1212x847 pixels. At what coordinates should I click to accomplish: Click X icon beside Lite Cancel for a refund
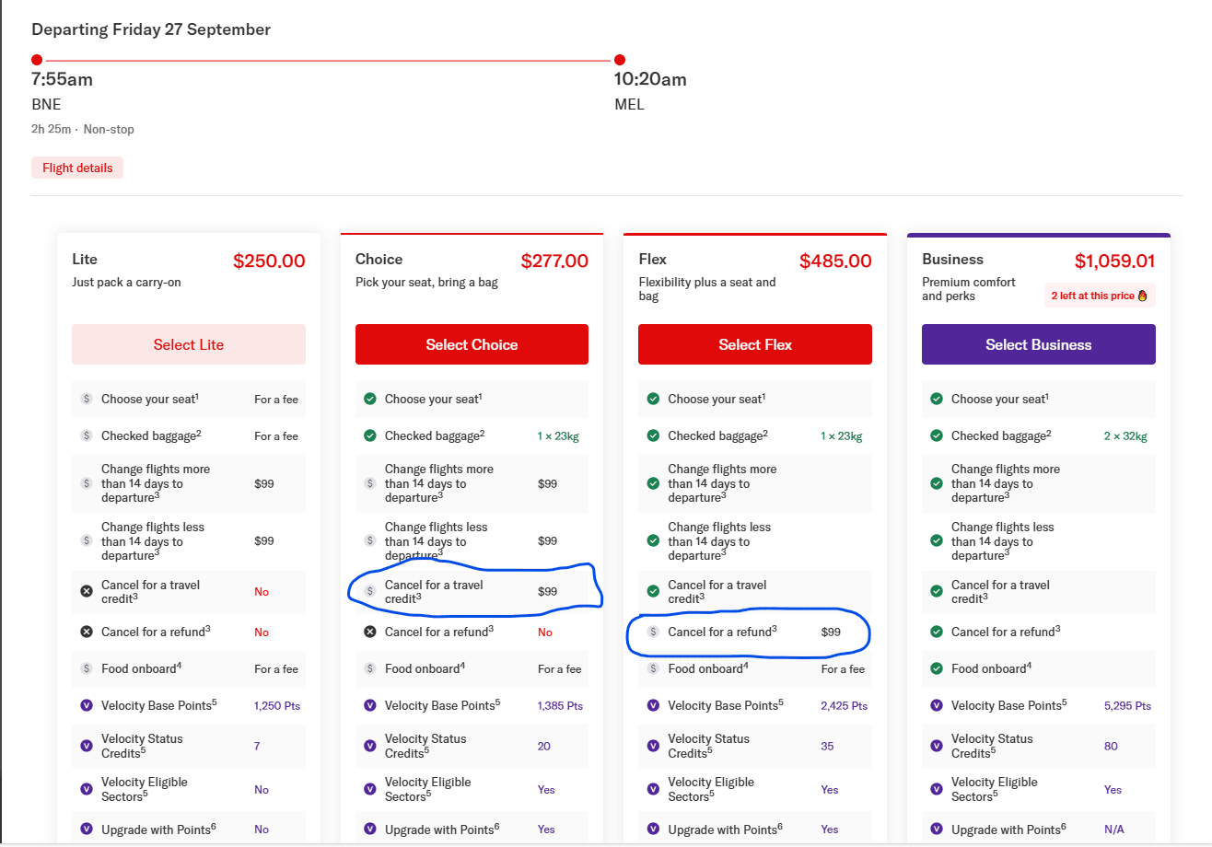(x=87, y=632)
